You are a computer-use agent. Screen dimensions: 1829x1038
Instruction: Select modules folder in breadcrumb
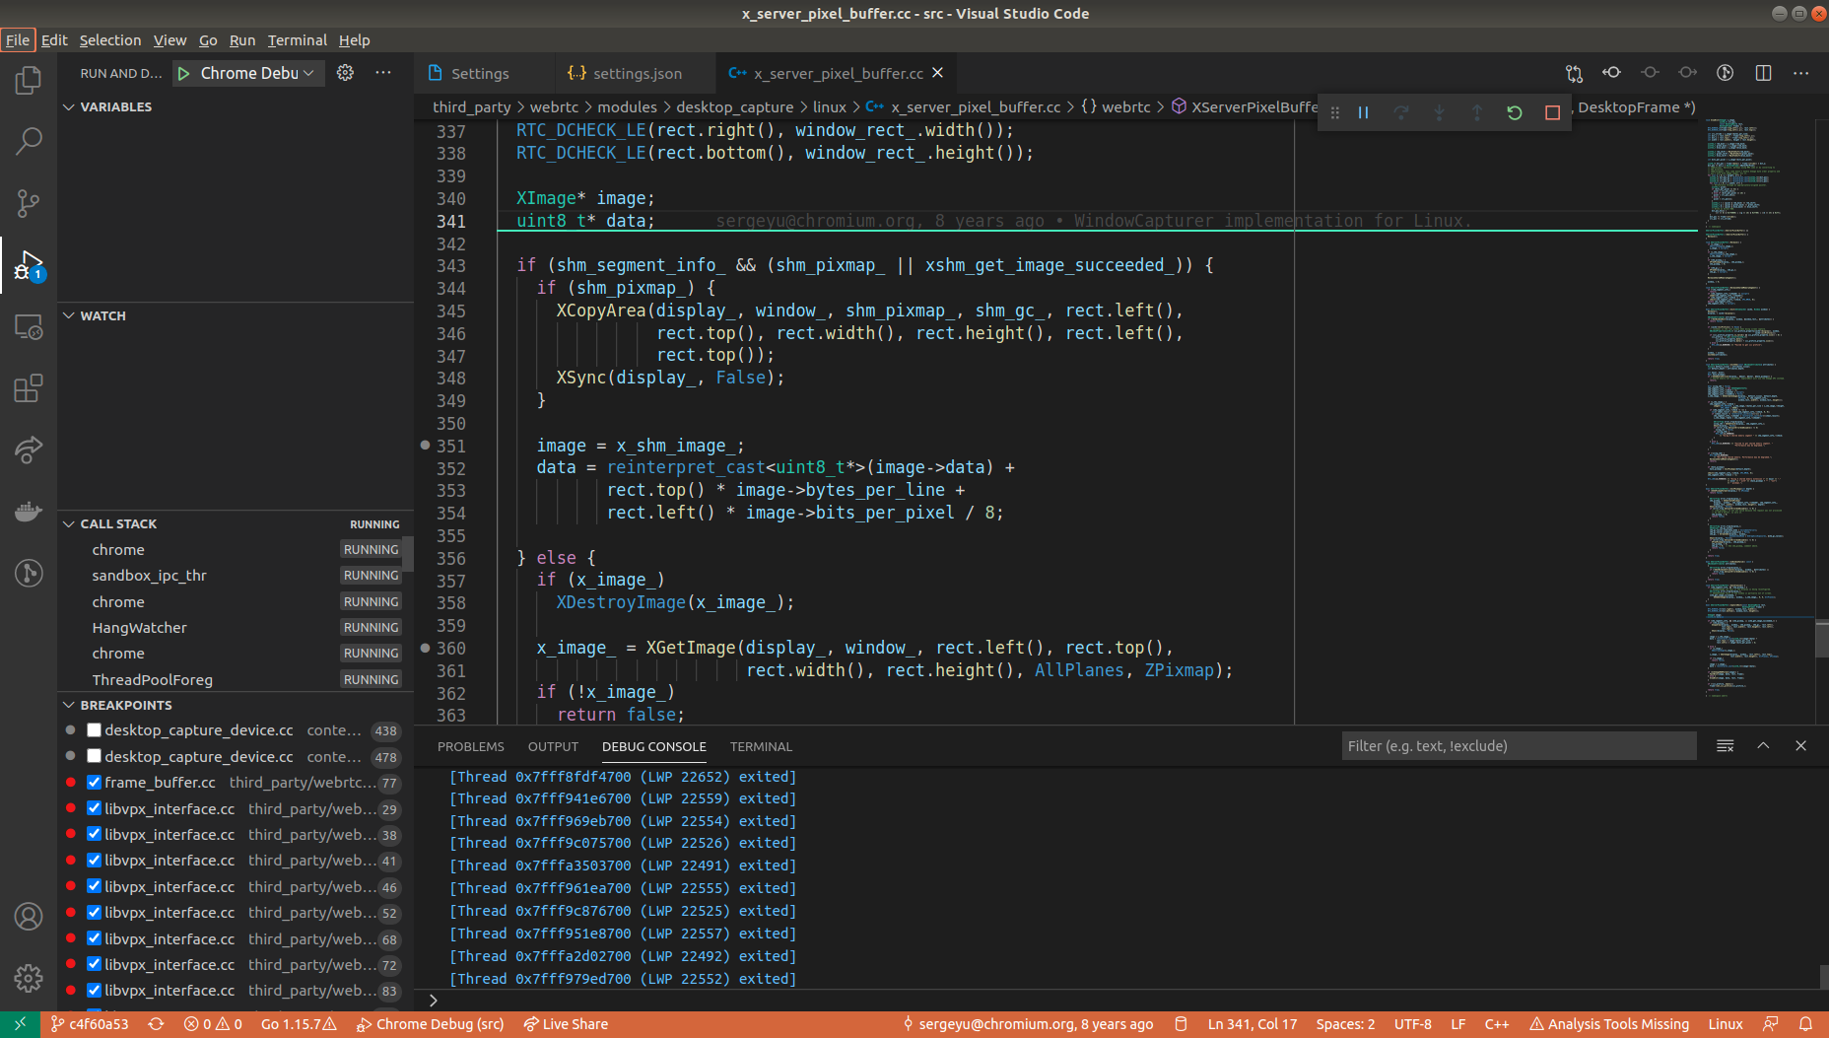pos(627,107)
